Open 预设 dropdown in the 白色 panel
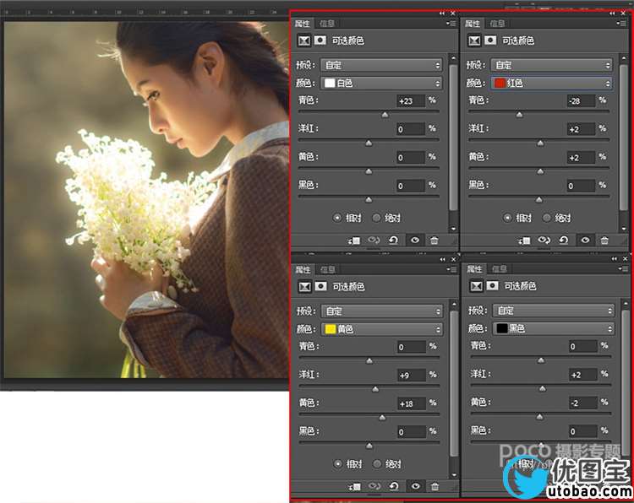The height and width of the screenshot is (503, 634). click(x=382, y=65)
